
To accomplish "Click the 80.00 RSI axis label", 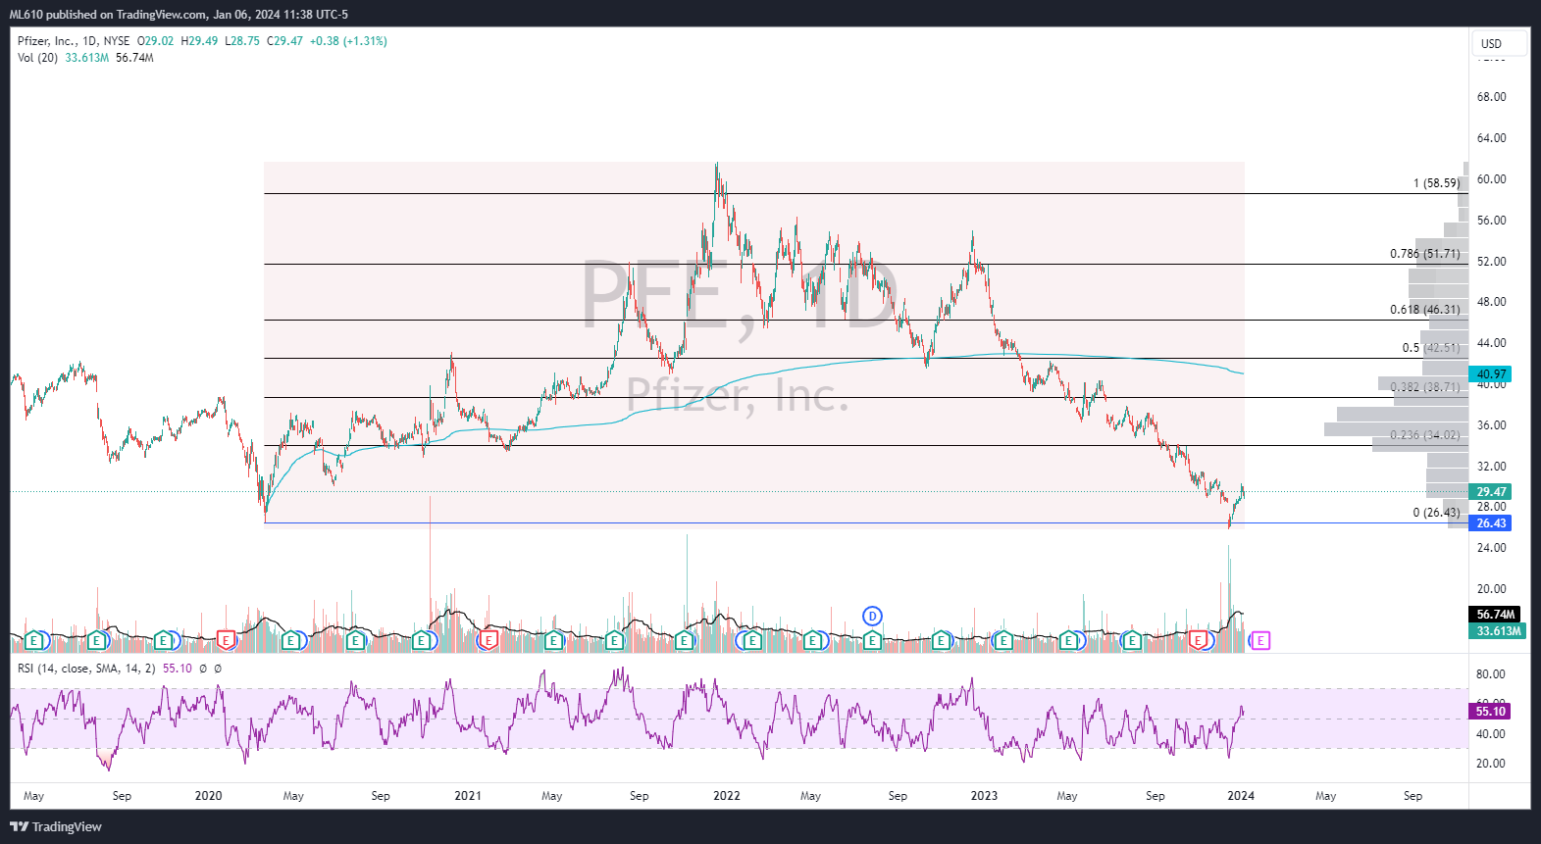I will [x=1491, y=674].
